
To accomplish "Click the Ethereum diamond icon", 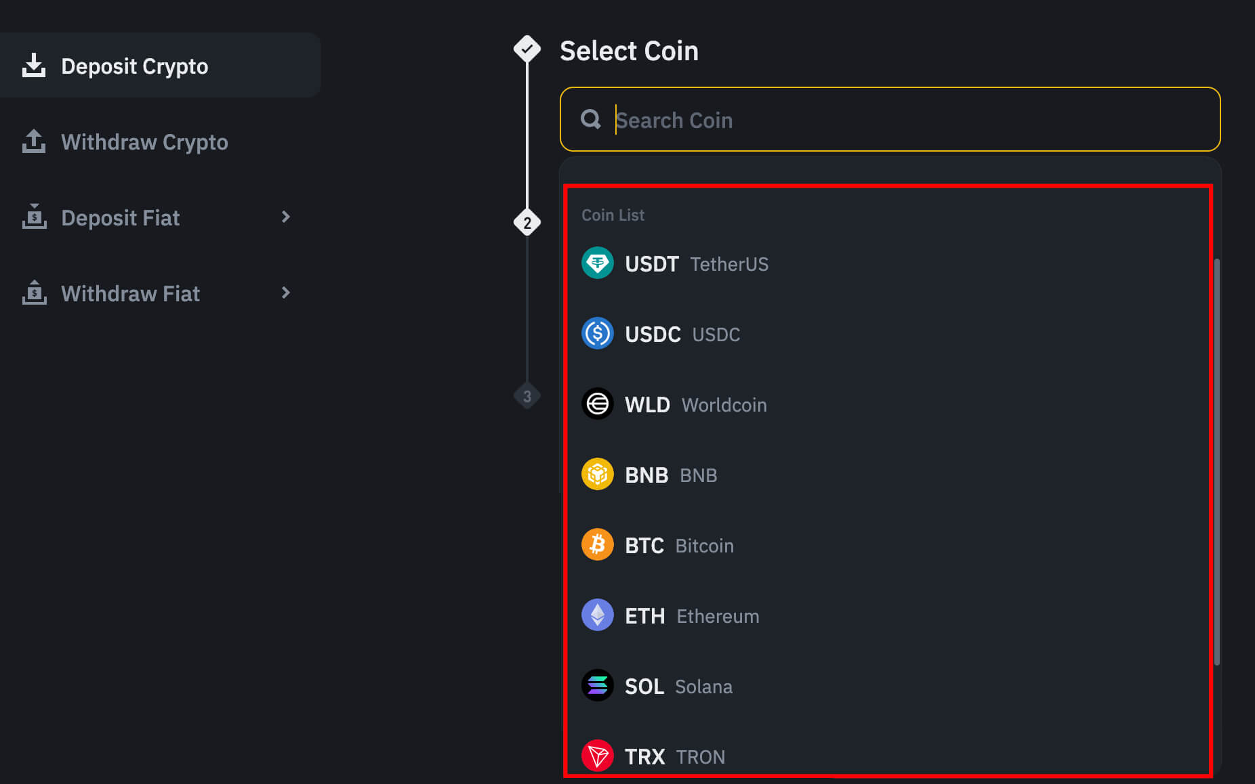I will 597,615.
